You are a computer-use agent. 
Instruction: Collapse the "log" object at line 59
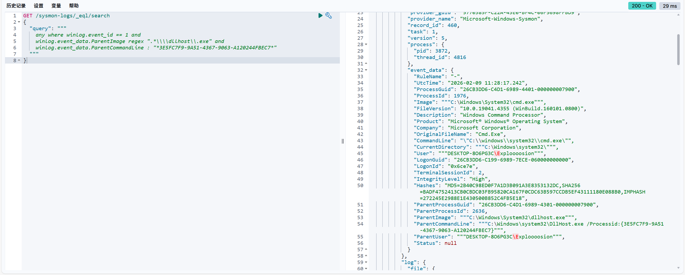coord(366,262)
